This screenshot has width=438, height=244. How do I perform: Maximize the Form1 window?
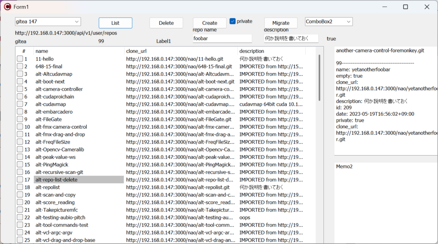(405, 7)
